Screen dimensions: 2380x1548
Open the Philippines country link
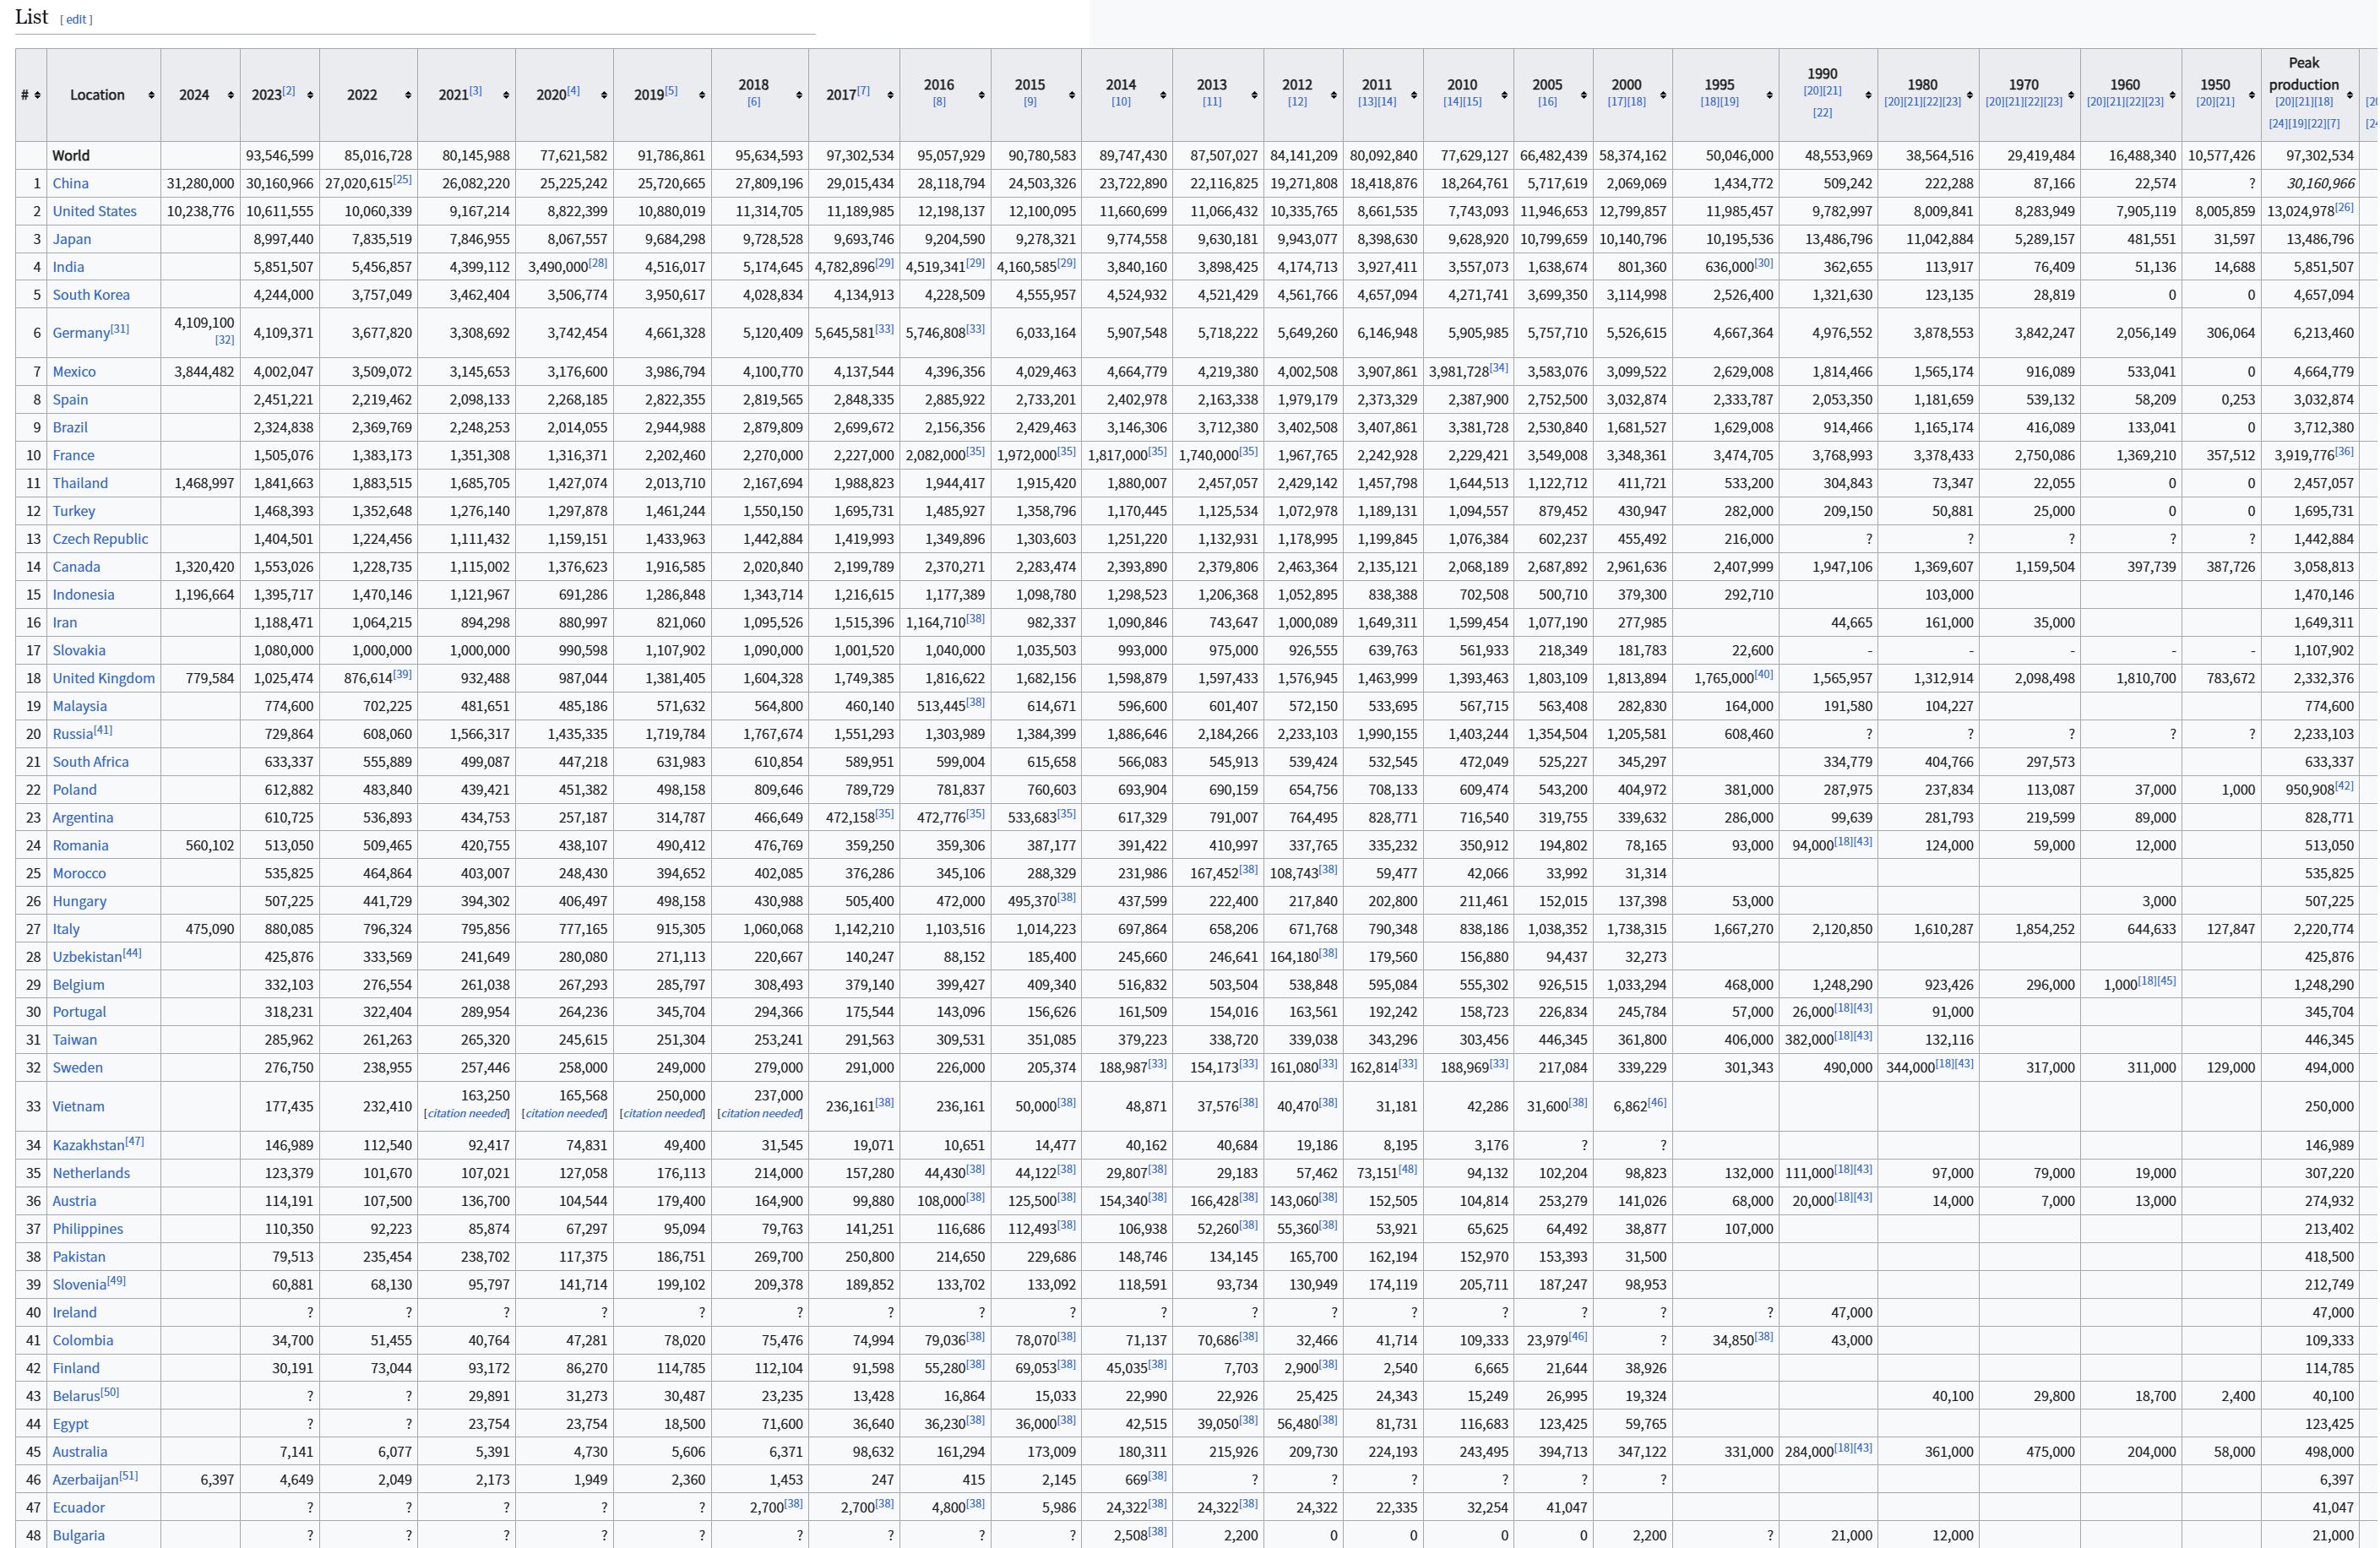[x=88, y=1229]
